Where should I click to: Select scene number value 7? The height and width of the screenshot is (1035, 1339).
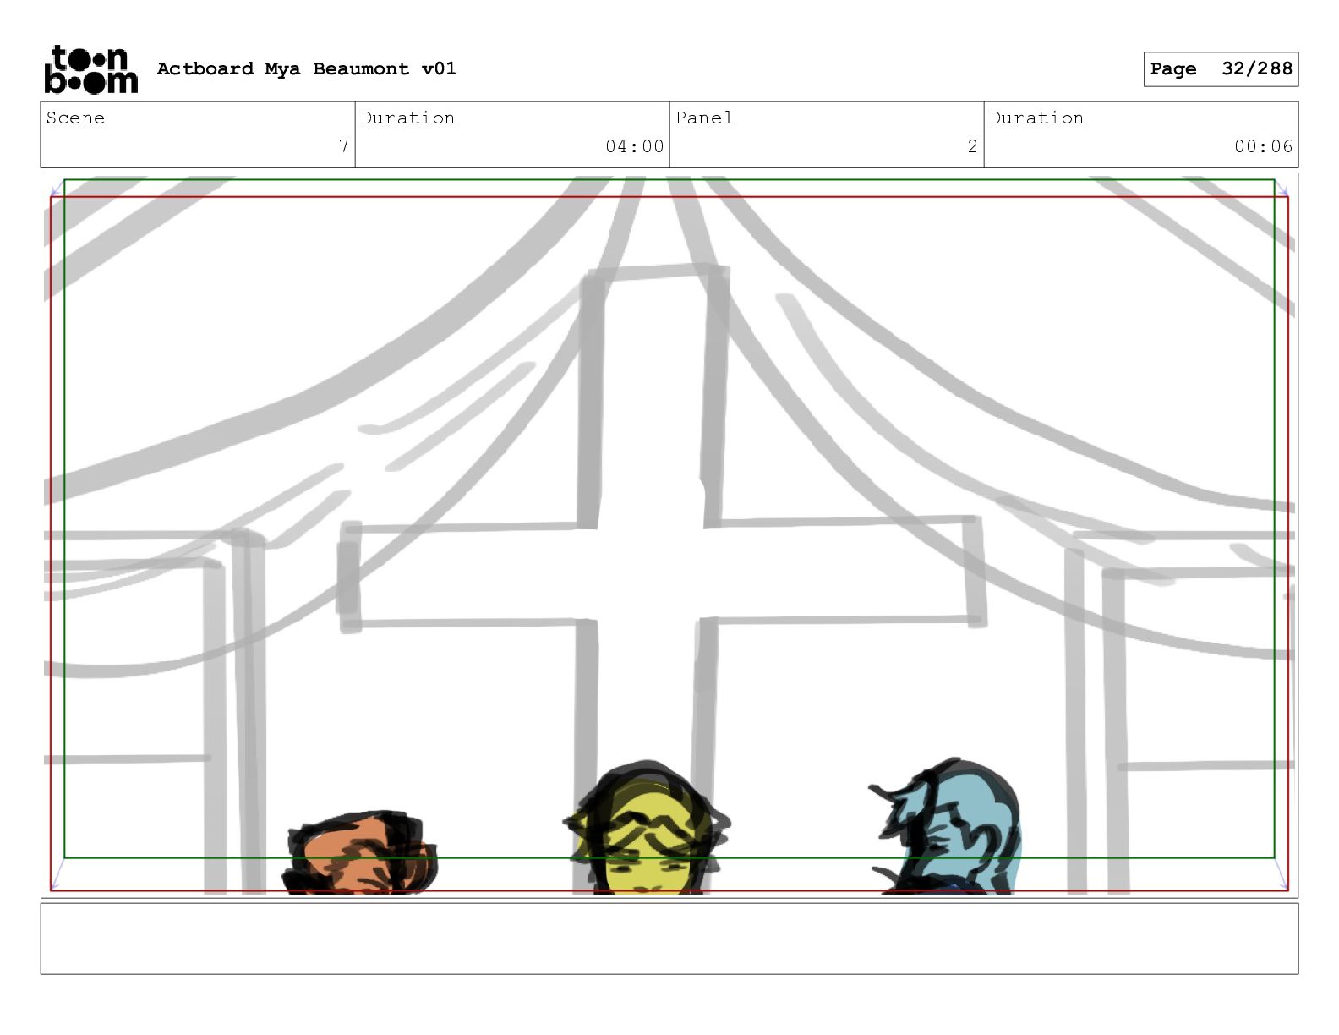point(343,146)
